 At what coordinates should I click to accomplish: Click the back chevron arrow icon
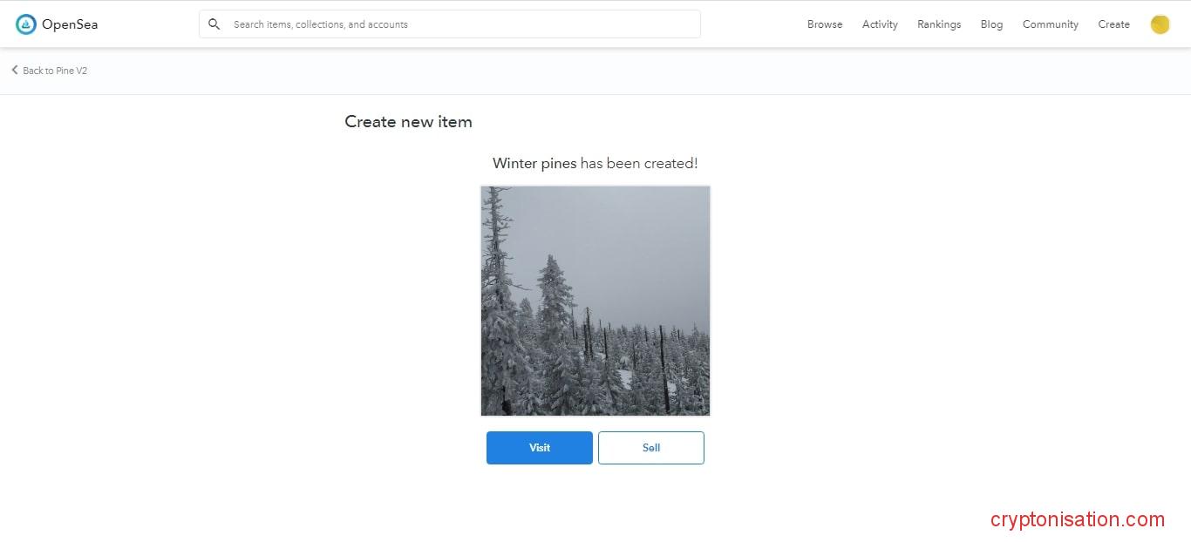(x=15, y=70)
